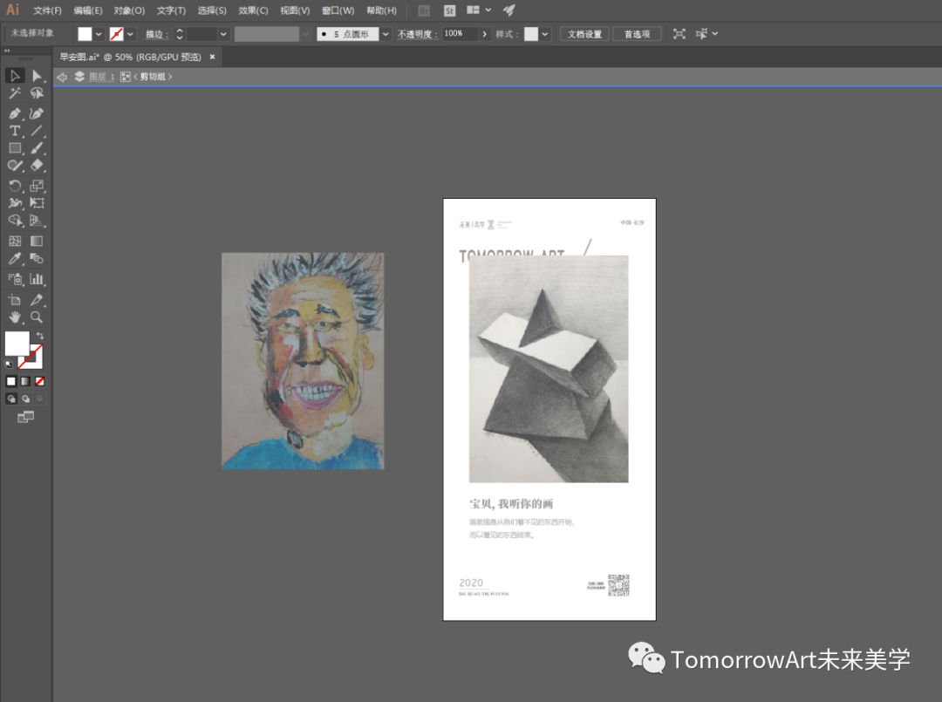Select the Mesh tool
Image resolution: width=942 pixels, height=702 pixels.
coord(15,241)
